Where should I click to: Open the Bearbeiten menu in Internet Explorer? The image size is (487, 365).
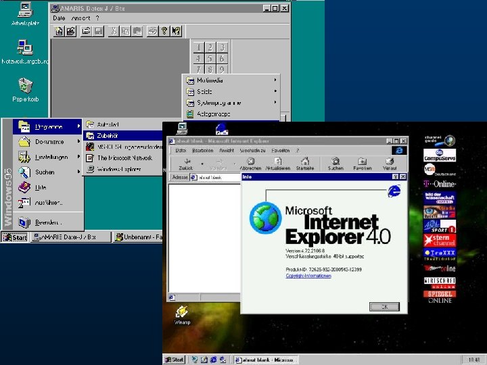point(202,151)
